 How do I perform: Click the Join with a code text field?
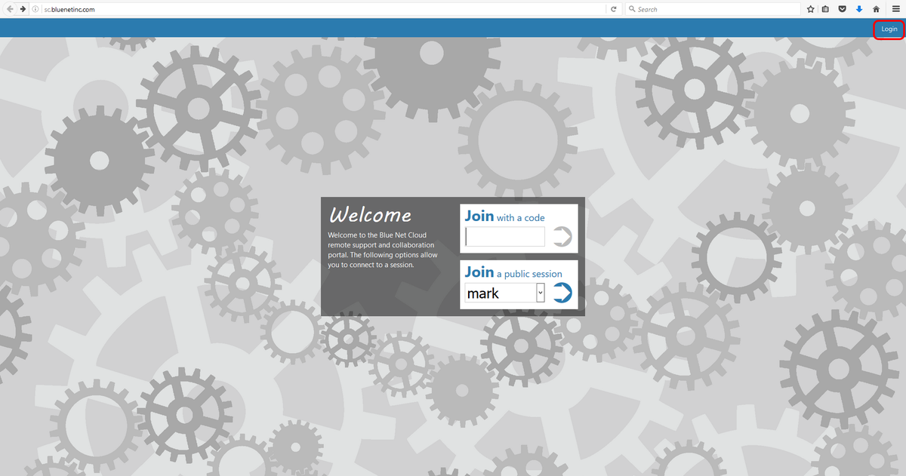pos(505,237)
